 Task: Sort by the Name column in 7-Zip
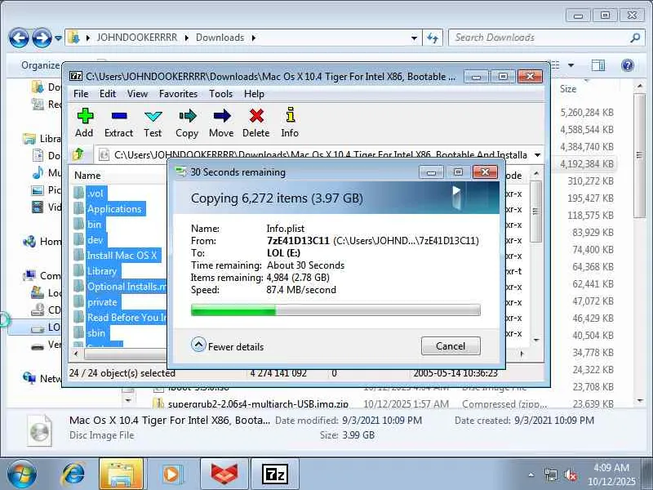pos(87,176)
